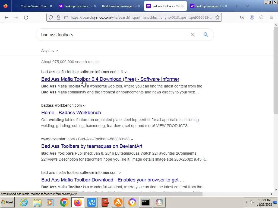Close the desktop manager download tab

pyautogui.click(x=226, y=6)
